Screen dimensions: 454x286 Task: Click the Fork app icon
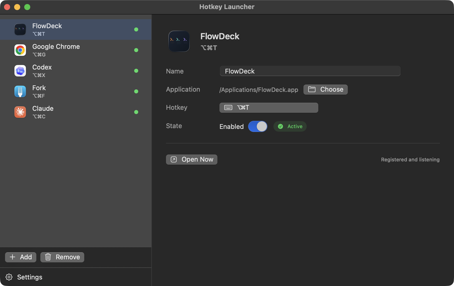(20, 91)
